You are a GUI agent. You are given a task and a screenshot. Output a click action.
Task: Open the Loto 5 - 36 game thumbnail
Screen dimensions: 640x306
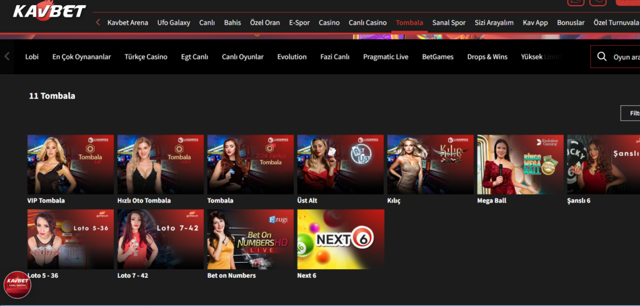[71, 240]
